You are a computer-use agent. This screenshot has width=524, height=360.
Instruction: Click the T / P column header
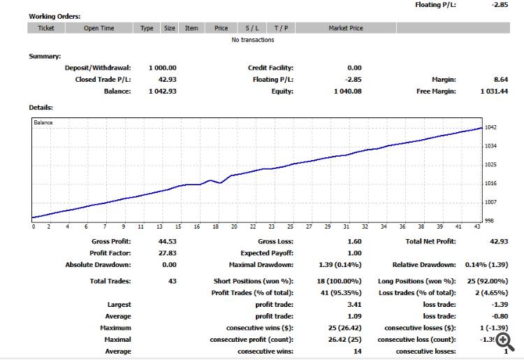coord(281,28)
